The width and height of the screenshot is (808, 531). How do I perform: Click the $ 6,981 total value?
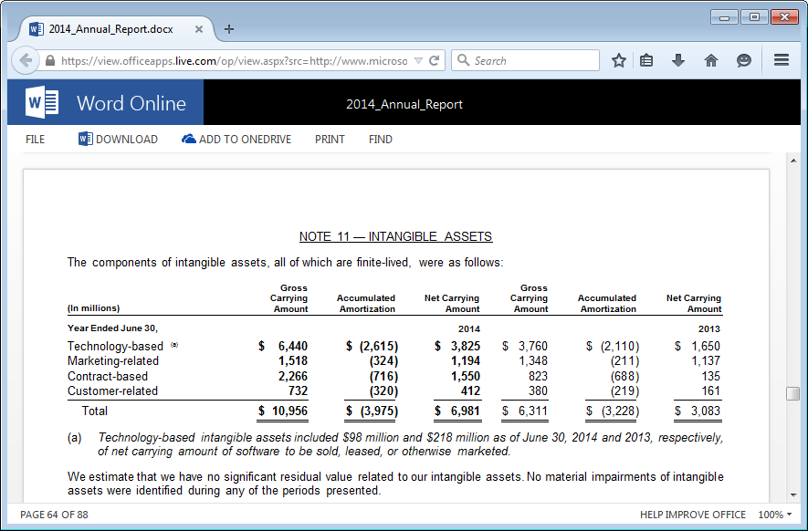pyautogui.click(x=457, y=411)
